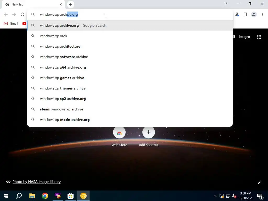The image size is (268, 201).
Task: Select suggestion 'windows xp mode archive.org'
Action: pos(130,120)
